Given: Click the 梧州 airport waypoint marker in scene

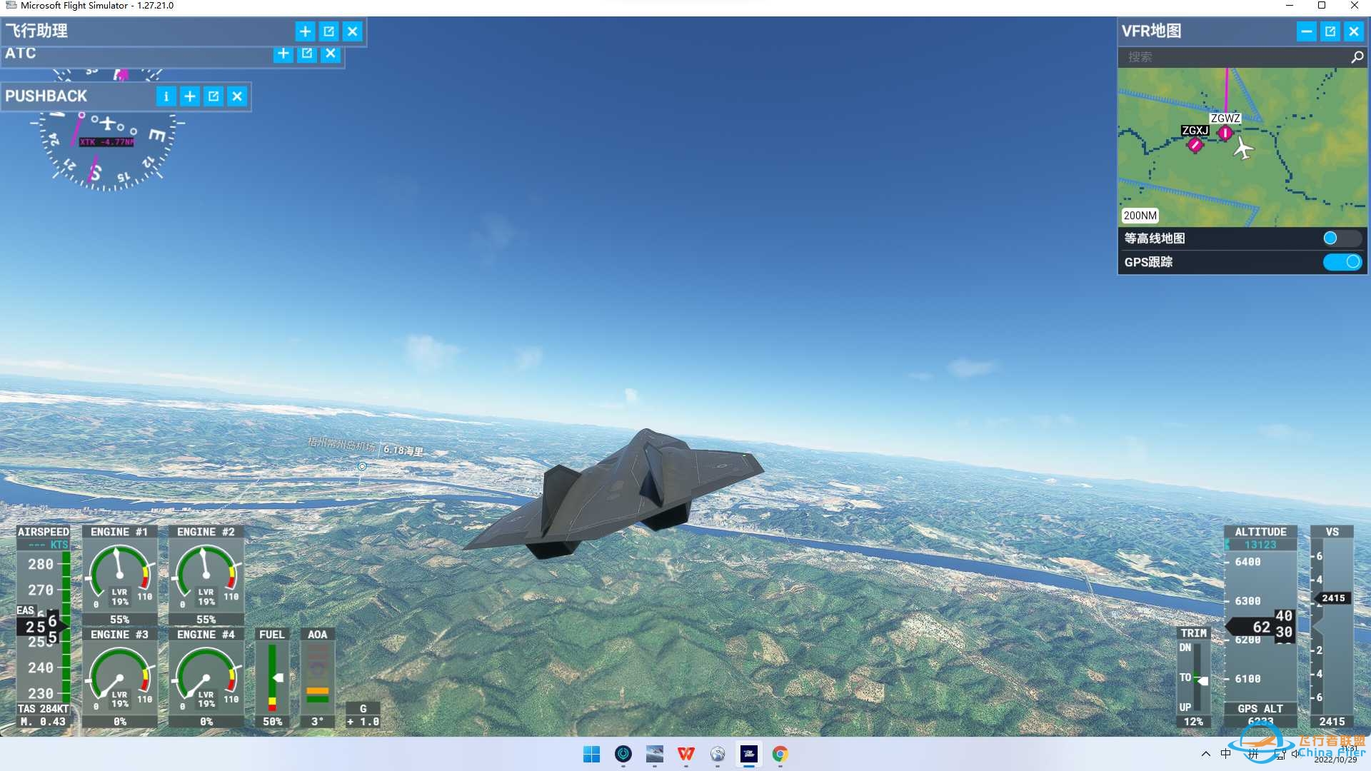Looking at the screenshot, I should [x=362, y=466].
